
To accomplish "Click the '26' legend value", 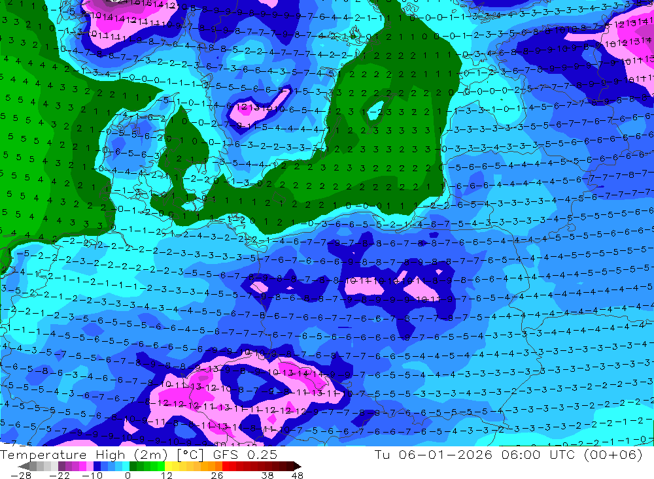I will pyautogui.click(x=217, y=475).
